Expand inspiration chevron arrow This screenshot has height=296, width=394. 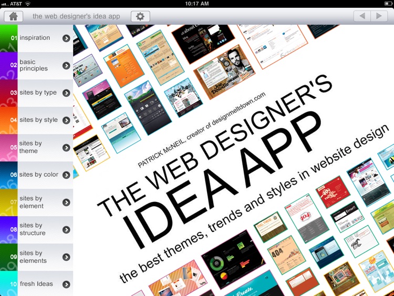(x=66, y=38)
